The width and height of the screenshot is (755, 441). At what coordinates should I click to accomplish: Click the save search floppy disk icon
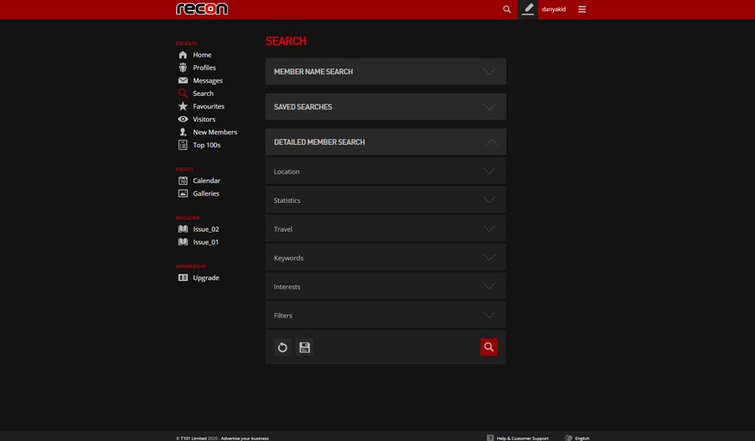304,347
